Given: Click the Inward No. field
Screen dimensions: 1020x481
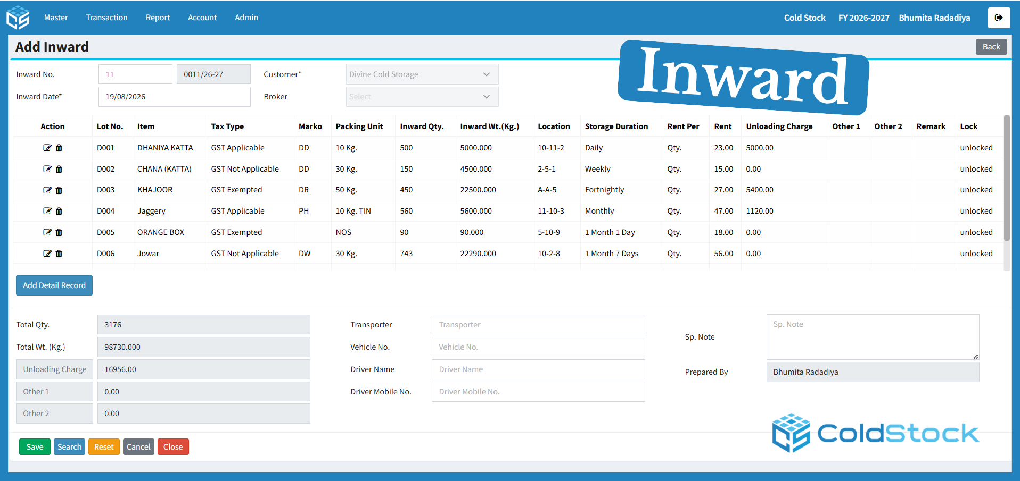Looking at the screenshot, I should tap(135, 74).
